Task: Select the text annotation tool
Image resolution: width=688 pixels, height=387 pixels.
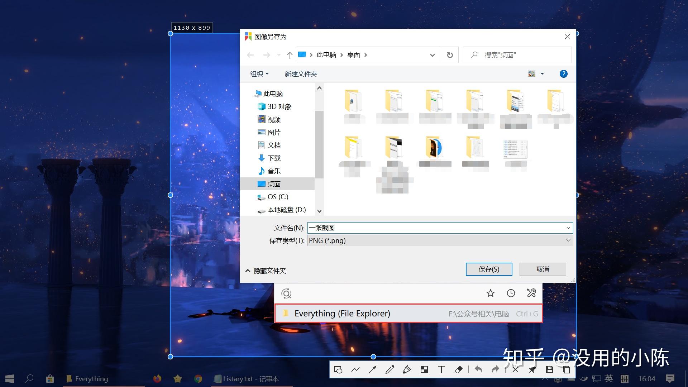Action: pyautogui.click(x=441, y=369)
